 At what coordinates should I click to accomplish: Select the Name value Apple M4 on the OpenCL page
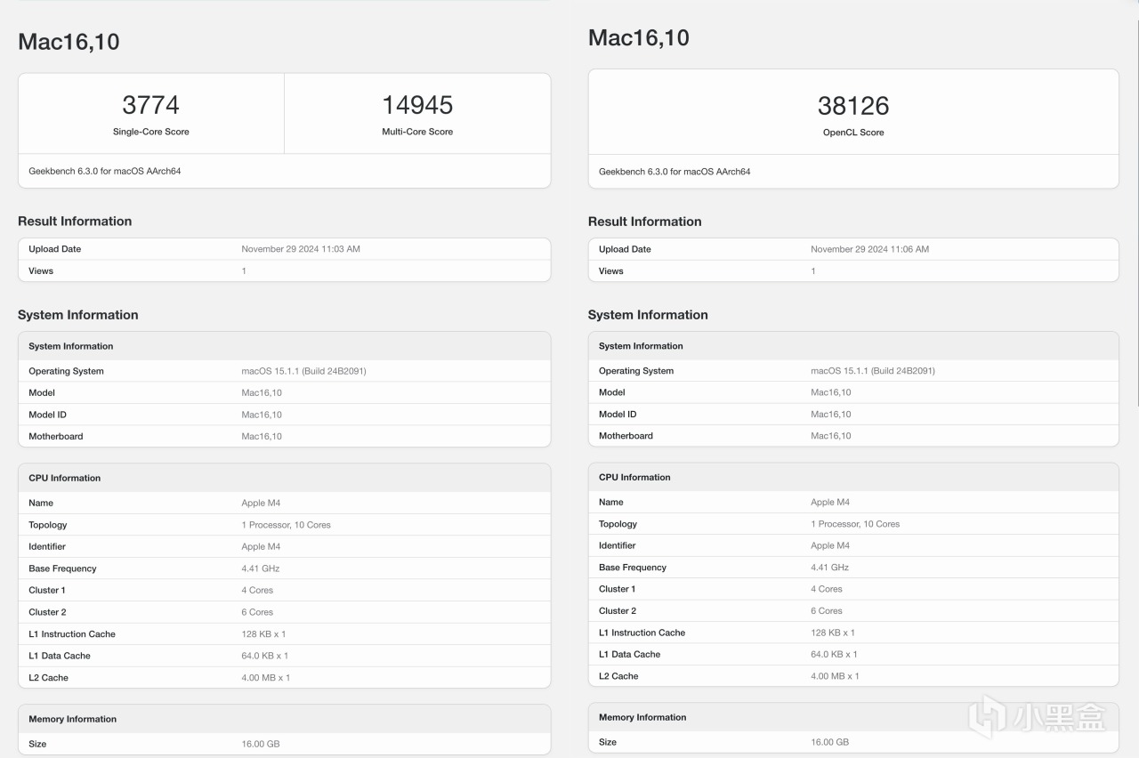coord(830,502)
